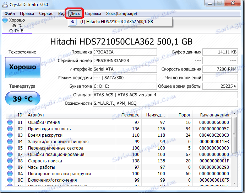Select the Ошибки чтения attribute row
Image resolution: width=245 pixels, height=193 pixels.
119,122
